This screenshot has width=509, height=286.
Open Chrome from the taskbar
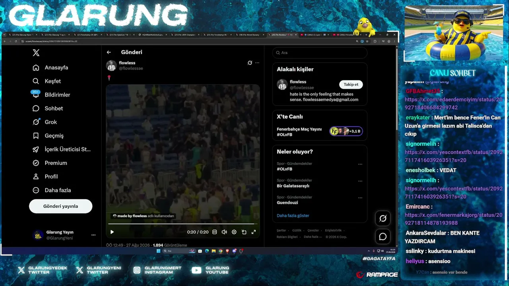(221, 251)
